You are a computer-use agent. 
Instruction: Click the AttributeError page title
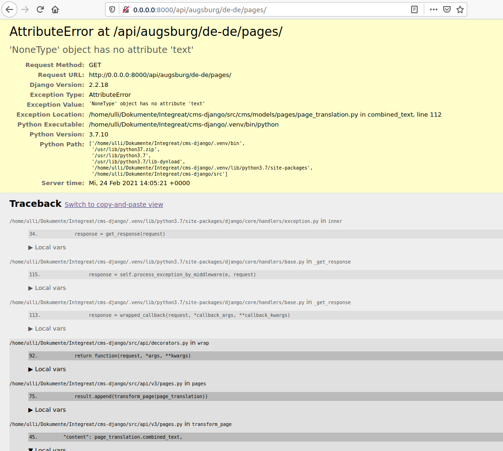[145, 32]
